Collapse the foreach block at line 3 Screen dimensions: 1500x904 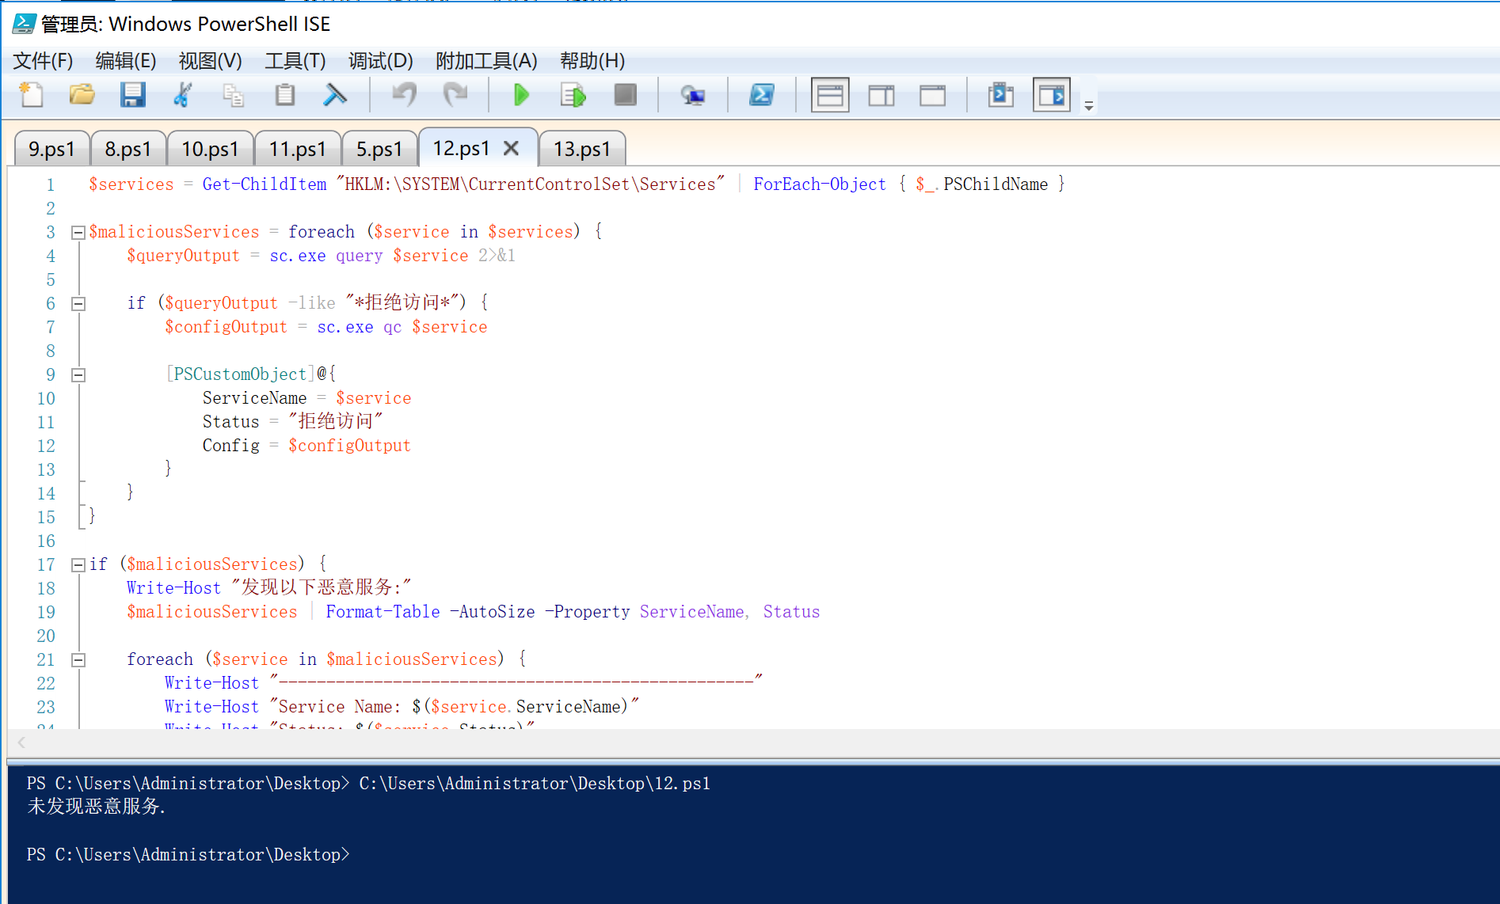click(x=78, y=233)
